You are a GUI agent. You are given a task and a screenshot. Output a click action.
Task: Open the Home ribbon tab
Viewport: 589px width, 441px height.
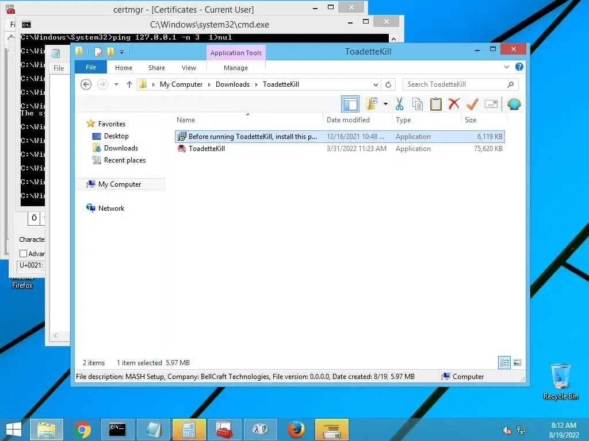124,68
